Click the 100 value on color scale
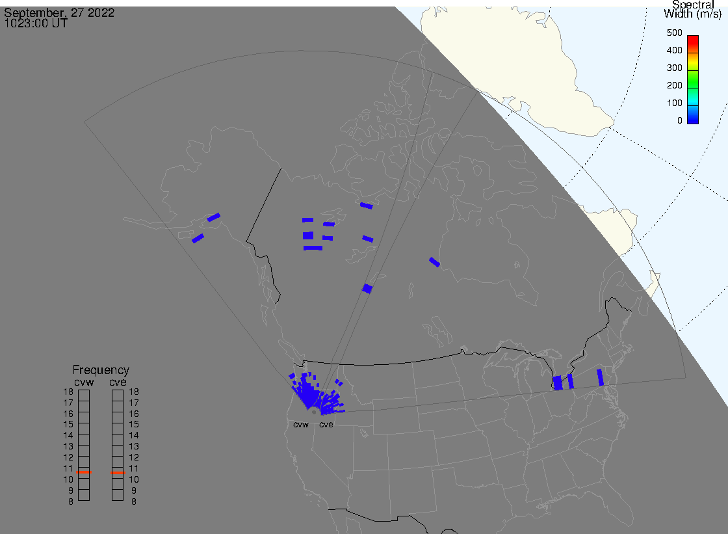Viewport: 728px width, 534px height. pos(674,103)
